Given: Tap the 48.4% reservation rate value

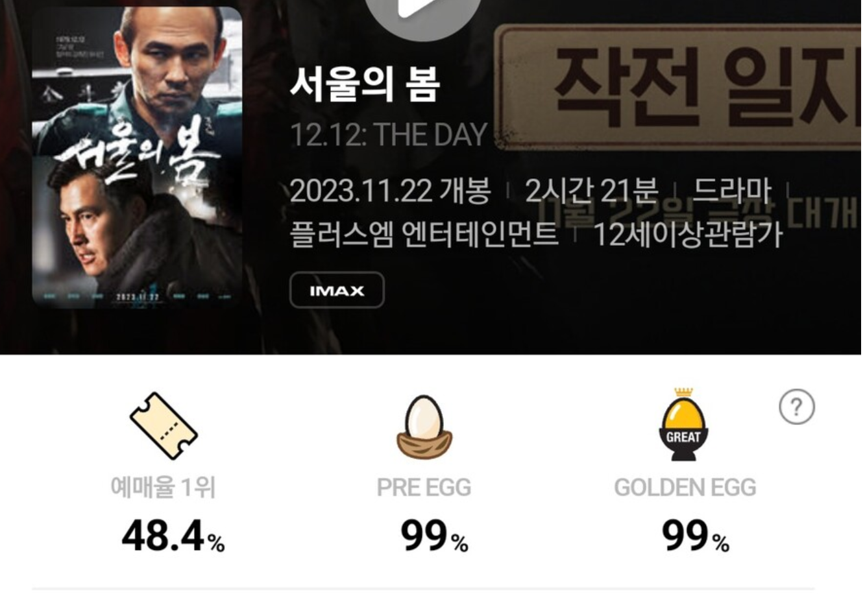Looking at the screenshot, I should (x=173, y=536).
